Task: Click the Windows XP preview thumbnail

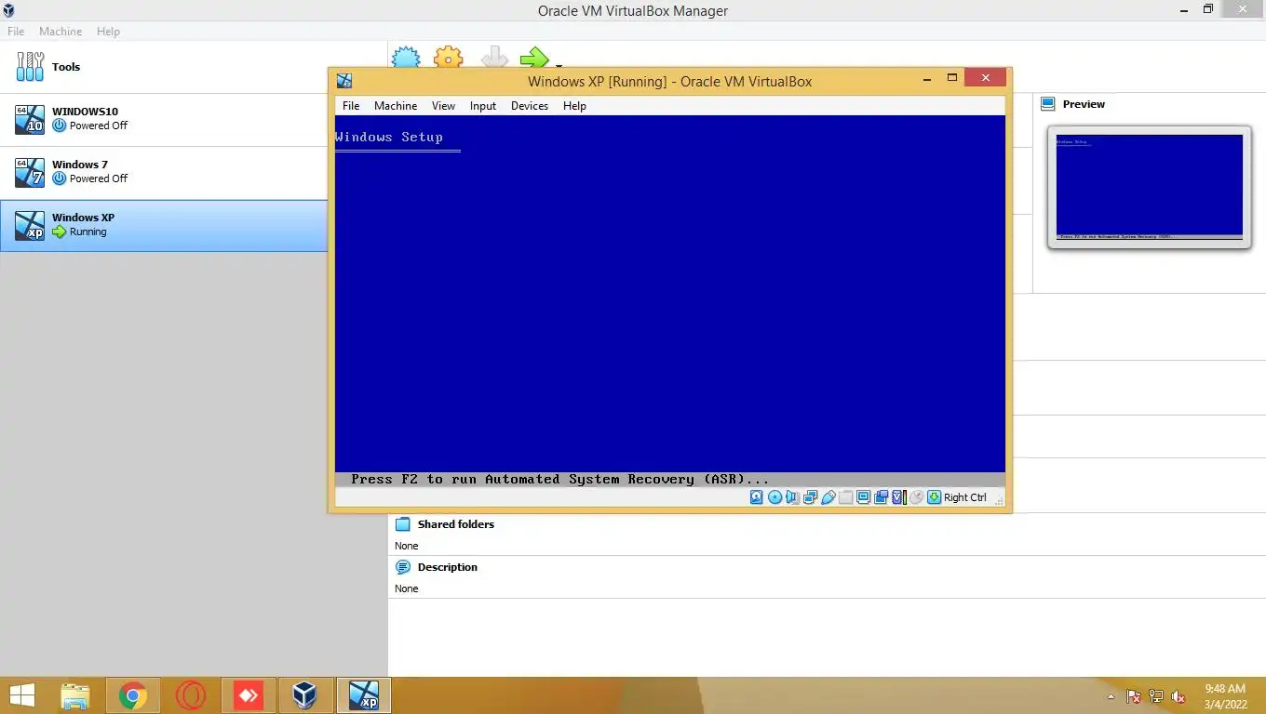Action: (x=1149, y=188)
